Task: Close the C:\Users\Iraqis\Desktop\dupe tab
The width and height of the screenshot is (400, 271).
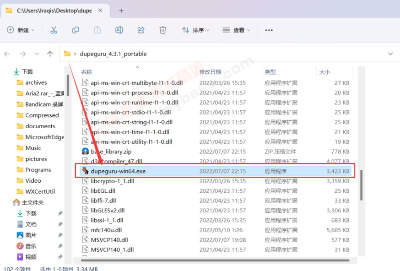Action: pos(101,11)
